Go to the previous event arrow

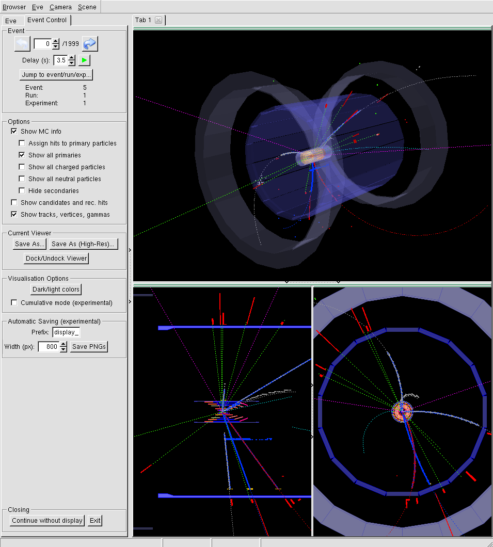(x=22, y=44)
